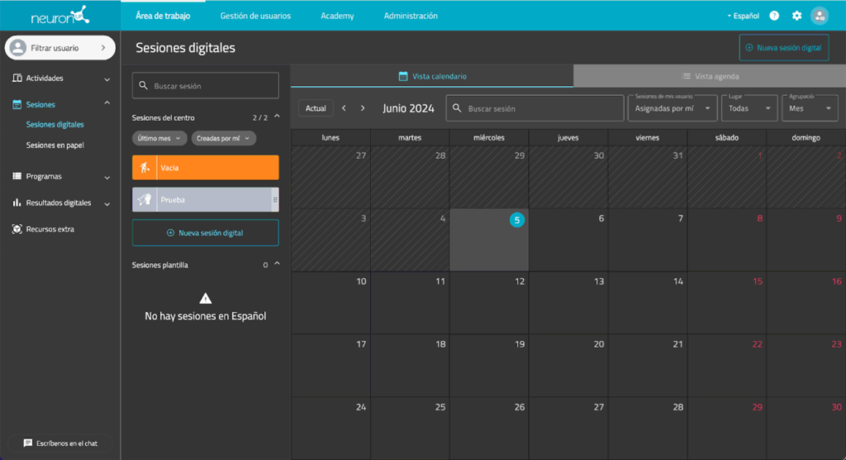846x460 pixels.
Task: Open the Lugar Todas dropdown
Action: click(x=749, y=108)
